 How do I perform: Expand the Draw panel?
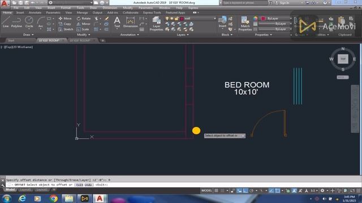[29, 35]
